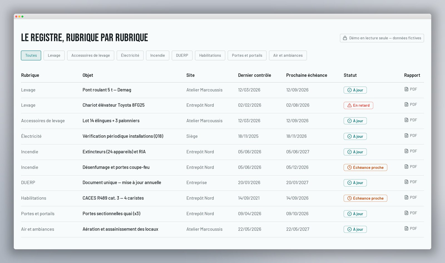Click the 'Rubrique' column header
Image resolution: width=445 pixels, height=263 pixels.
point(30,75)
